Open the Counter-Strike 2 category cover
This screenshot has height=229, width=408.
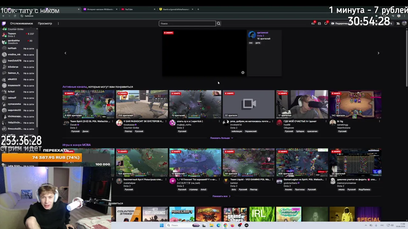click(128, 214)
